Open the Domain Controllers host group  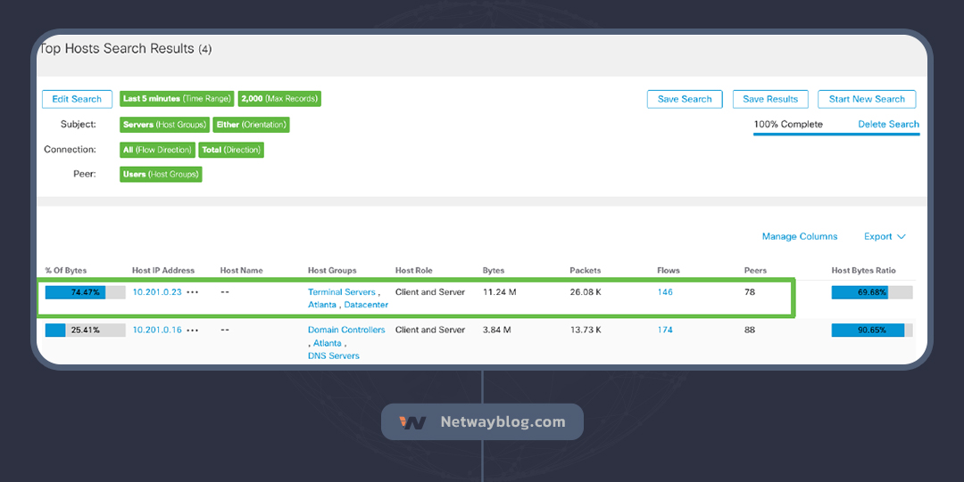pyautogui.click(x=346, y=330)
